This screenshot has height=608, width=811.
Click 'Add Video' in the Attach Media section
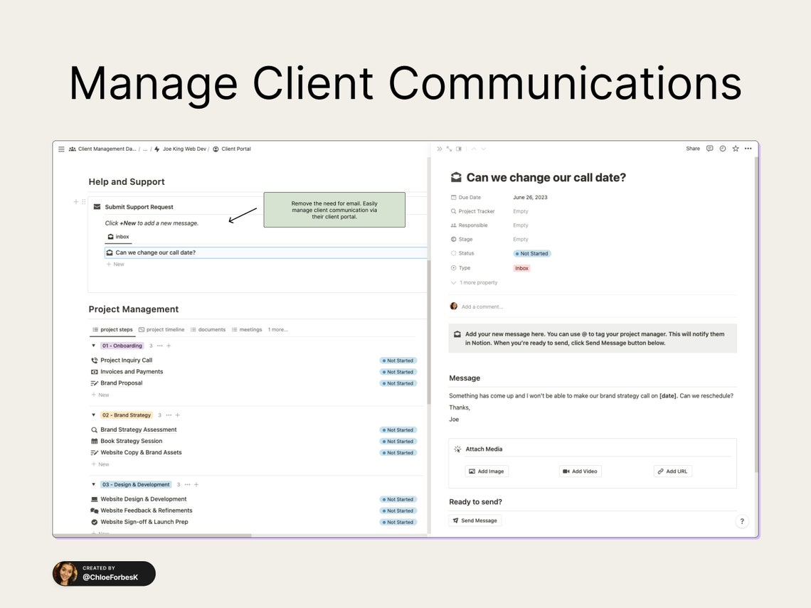tap(580, 471)
